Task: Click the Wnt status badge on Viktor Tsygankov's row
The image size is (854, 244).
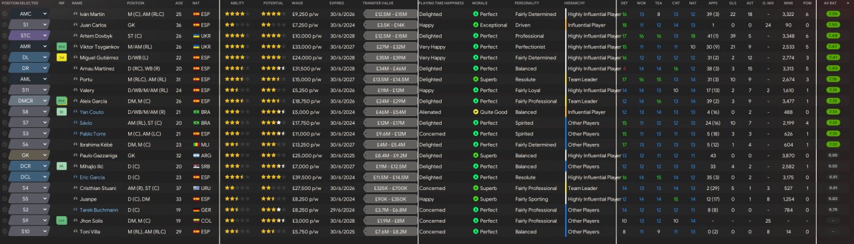Action: (x=61, y=47)
